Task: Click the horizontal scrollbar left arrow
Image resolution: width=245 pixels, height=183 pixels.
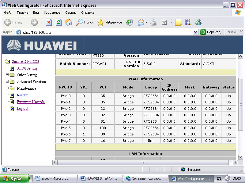Action: point(55,163)
